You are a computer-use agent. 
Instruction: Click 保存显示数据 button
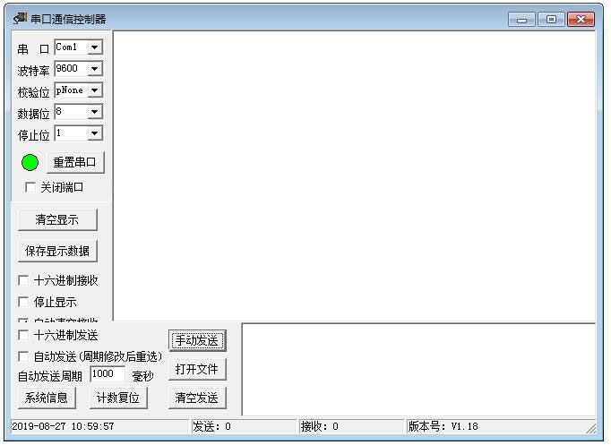57,251
